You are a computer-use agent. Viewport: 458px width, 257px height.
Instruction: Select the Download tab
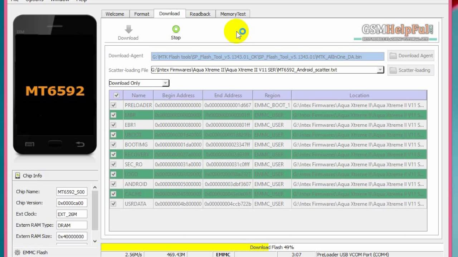[170, 14]
